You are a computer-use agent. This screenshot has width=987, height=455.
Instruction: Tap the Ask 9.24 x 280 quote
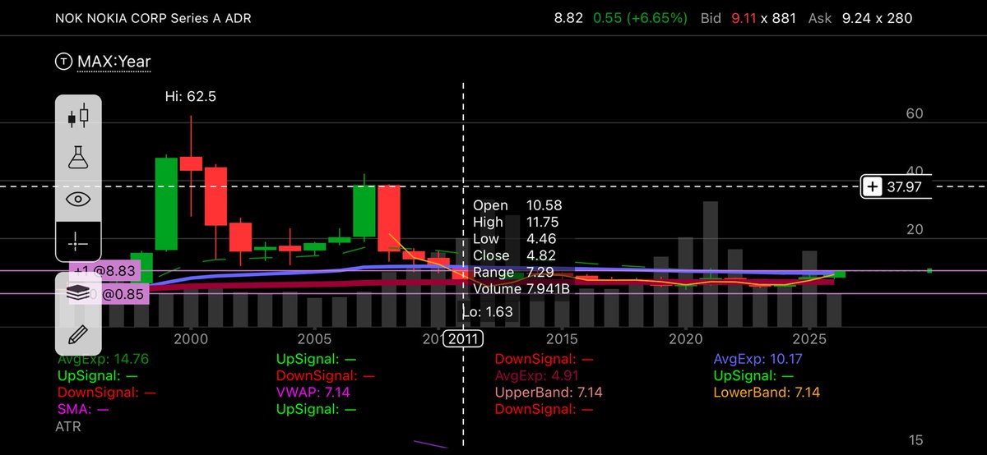click(860, 17)
